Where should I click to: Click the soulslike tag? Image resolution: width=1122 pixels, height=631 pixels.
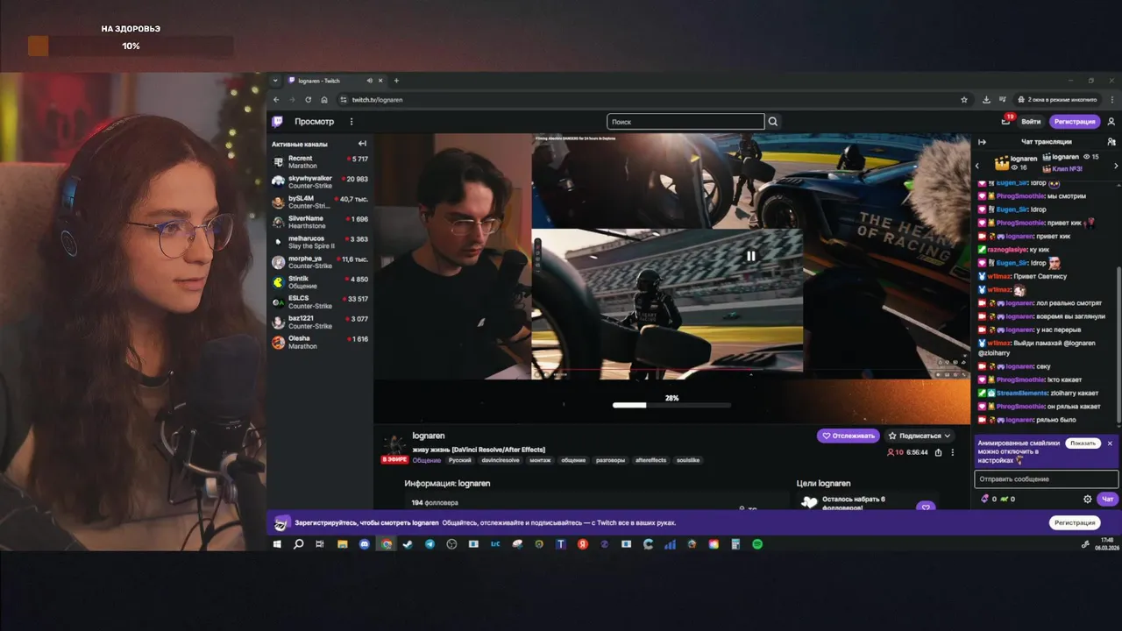tap(688, 460)
